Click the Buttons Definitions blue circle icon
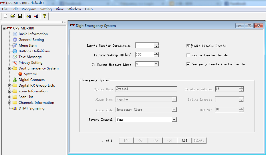The image size is (266, 155). coord(15,51)
